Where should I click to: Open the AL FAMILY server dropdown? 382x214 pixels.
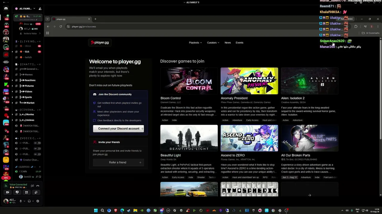[x=34, y=9]
